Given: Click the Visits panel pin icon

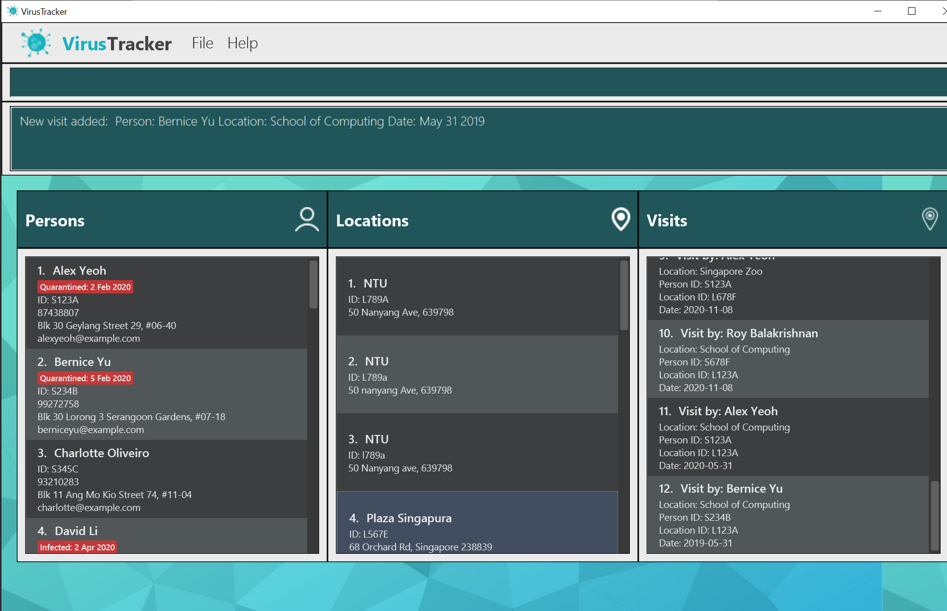Looking at the screenshot, I should [x=930, y=218].
